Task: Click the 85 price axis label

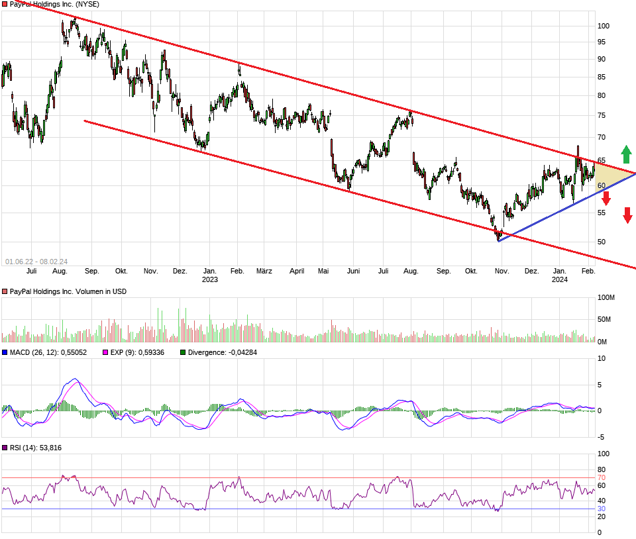Action: click(x=602, y=77)
